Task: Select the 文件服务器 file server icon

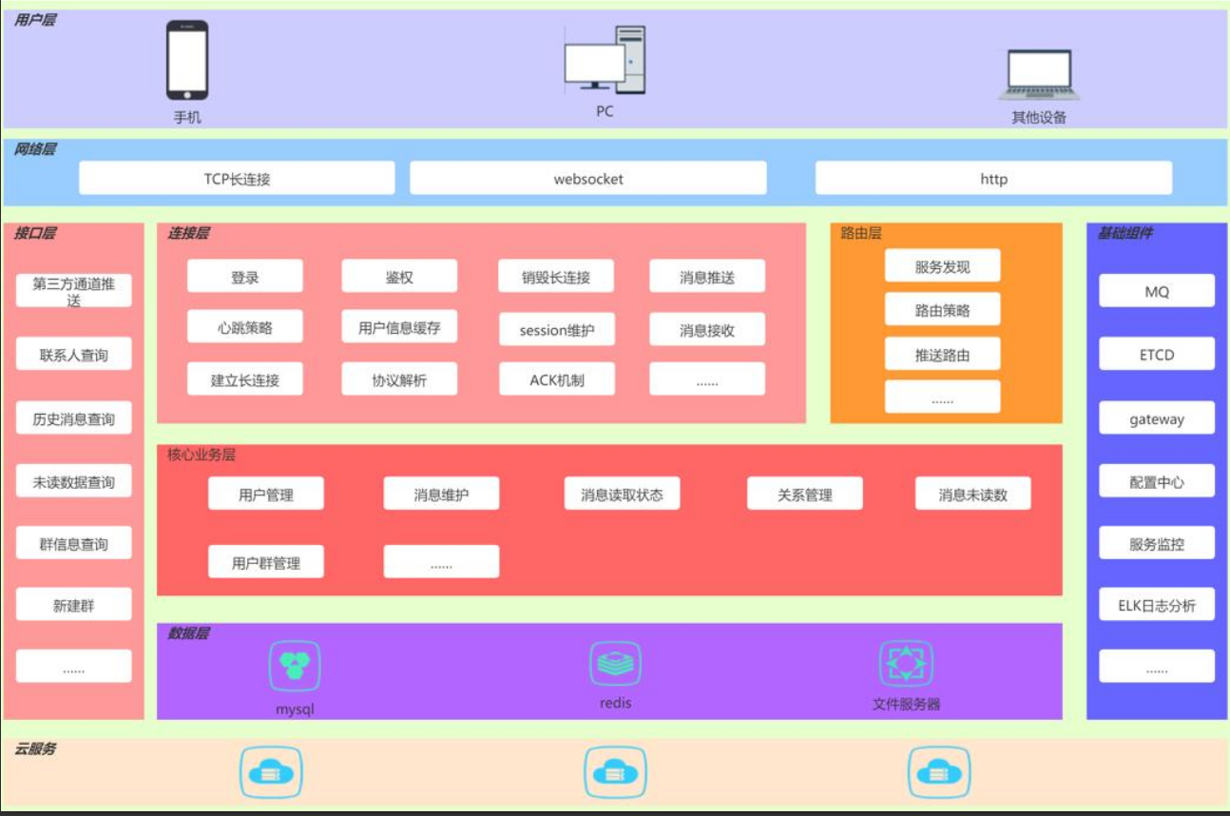Action: click(x=906, y=665)
